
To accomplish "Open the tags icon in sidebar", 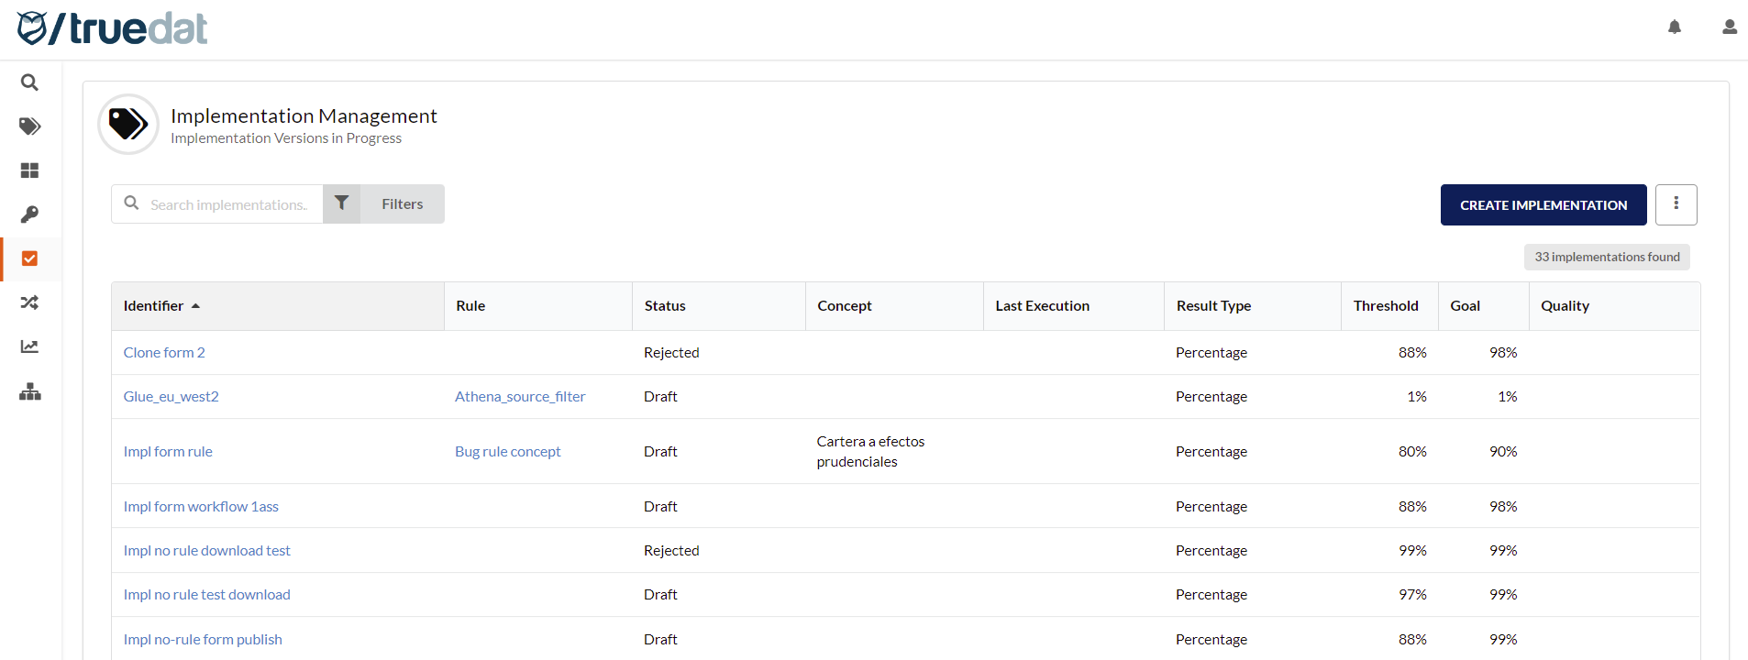I will [x=29, y=126].
